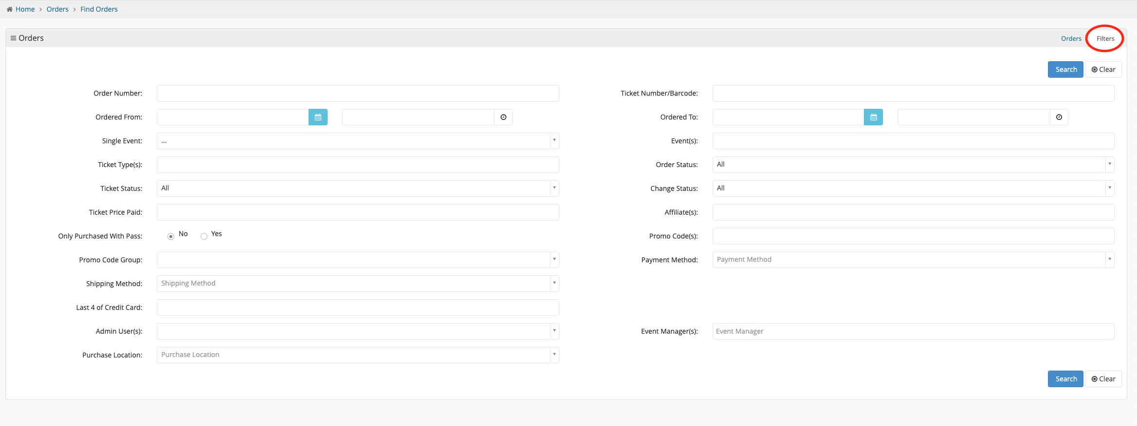Focus the Event(s) field

913,141
